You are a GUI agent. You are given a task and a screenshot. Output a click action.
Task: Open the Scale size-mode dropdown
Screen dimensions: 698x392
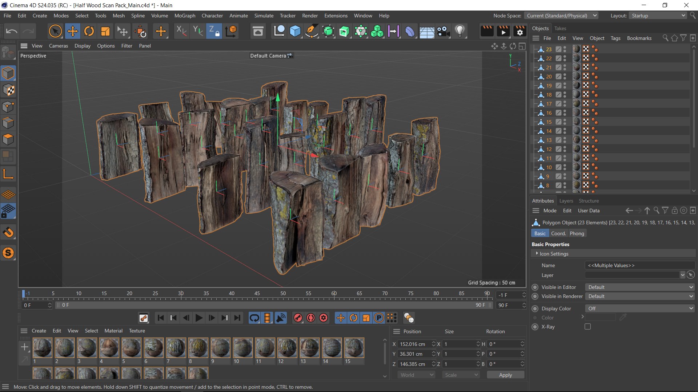(461, 375)
